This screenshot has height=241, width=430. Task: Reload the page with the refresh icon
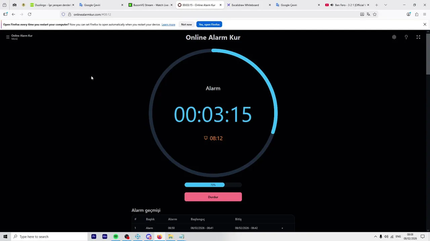click(x=30, y=14)
